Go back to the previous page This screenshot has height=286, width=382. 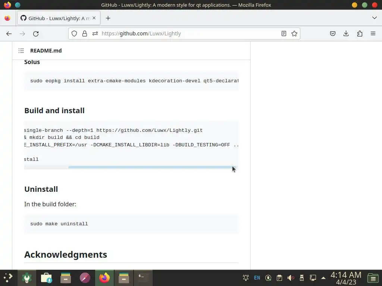9,34
